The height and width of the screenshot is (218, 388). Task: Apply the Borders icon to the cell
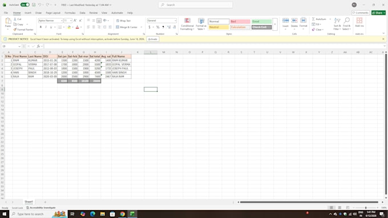pos(60,27)
